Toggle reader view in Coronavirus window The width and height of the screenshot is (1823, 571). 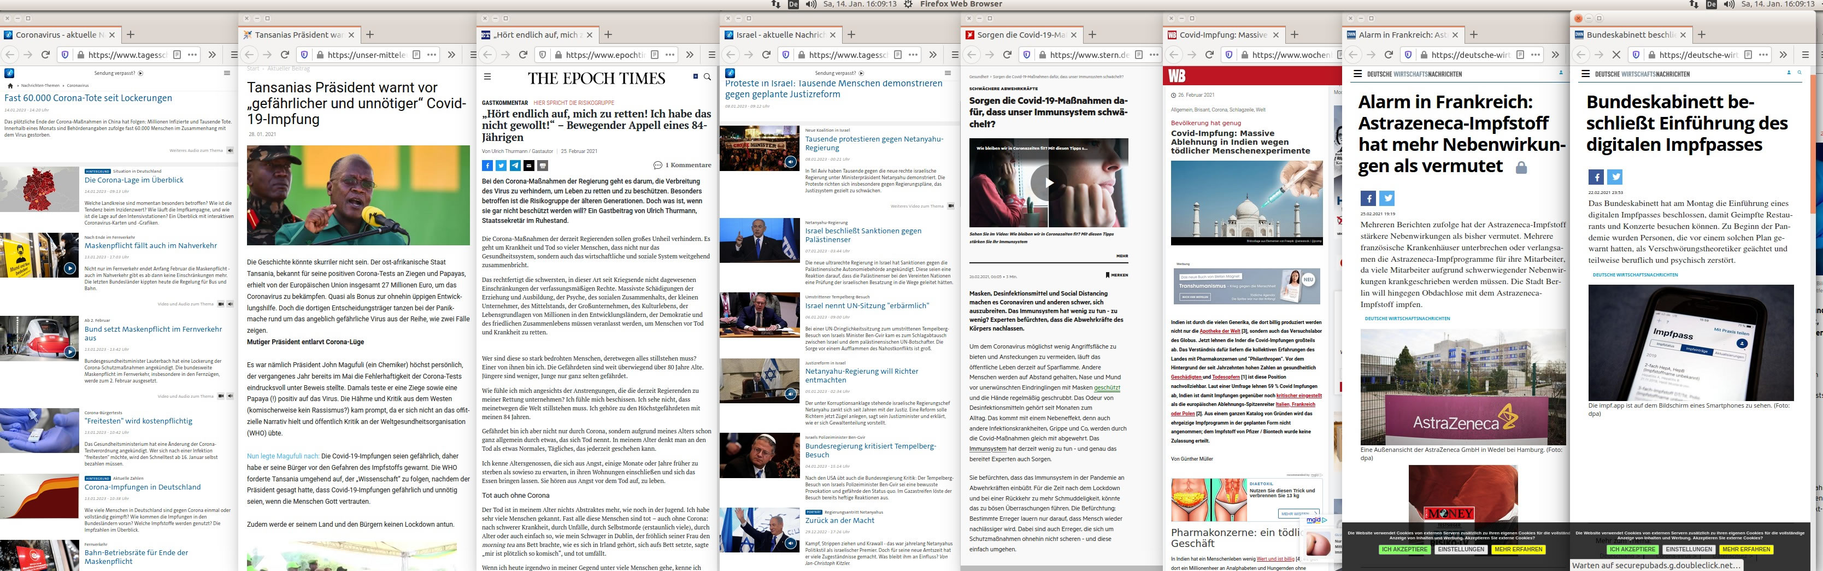[177, 55]
